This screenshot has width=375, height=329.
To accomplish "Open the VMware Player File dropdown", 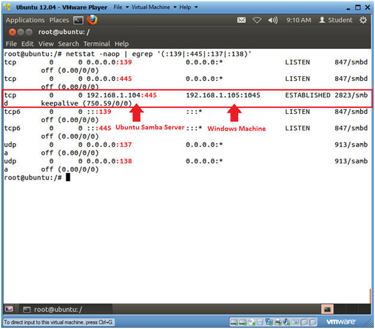I will click(x=121, y=7).
